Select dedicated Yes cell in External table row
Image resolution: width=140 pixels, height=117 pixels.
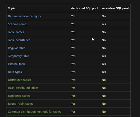(x=73, y=64)
